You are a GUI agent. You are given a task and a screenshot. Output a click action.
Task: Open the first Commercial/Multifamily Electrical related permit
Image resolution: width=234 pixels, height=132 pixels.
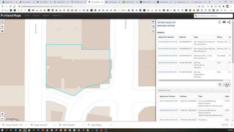[169, 101]
